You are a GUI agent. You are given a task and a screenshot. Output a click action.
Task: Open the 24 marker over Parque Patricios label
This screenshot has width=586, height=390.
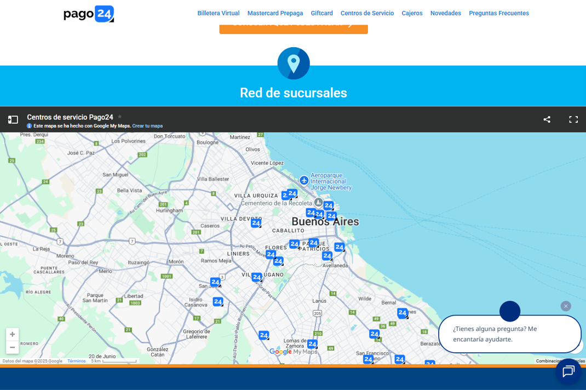314,243
